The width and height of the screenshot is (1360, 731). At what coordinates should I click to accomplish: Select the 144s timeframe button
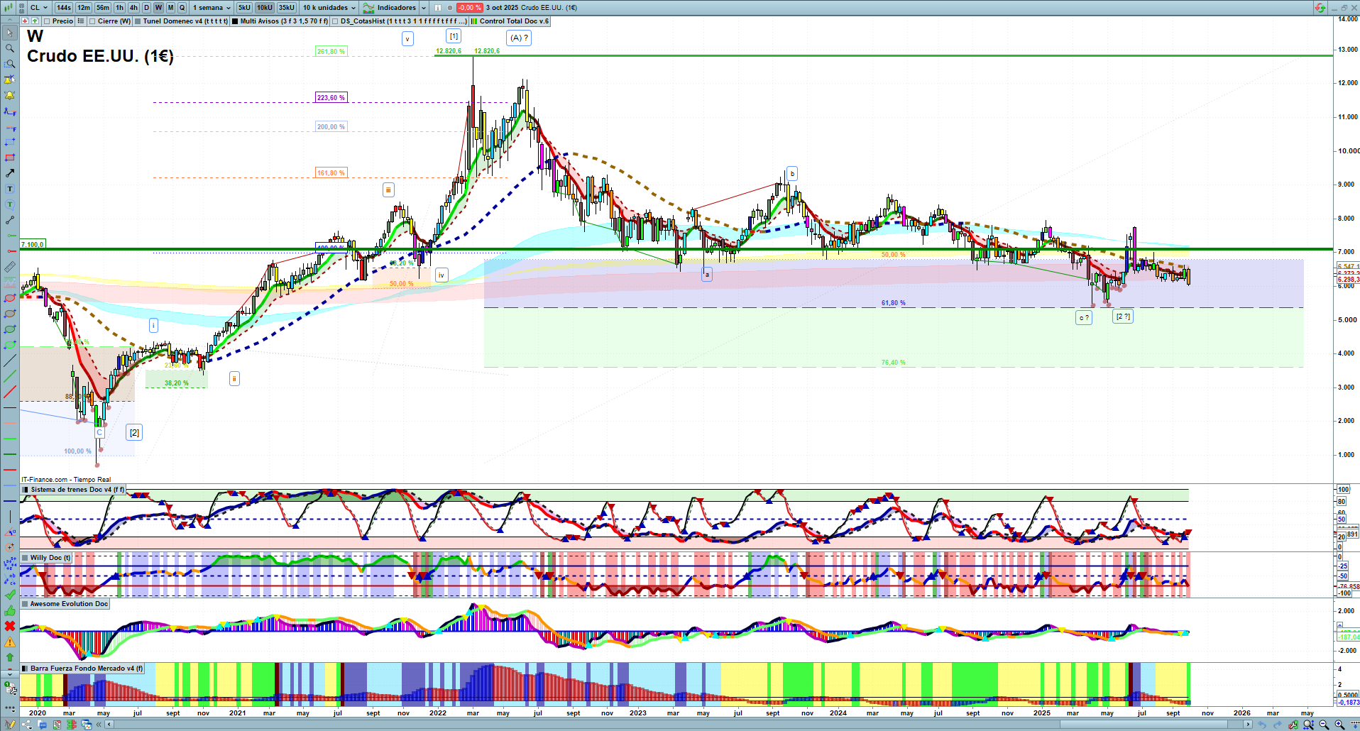pos(64,8)
